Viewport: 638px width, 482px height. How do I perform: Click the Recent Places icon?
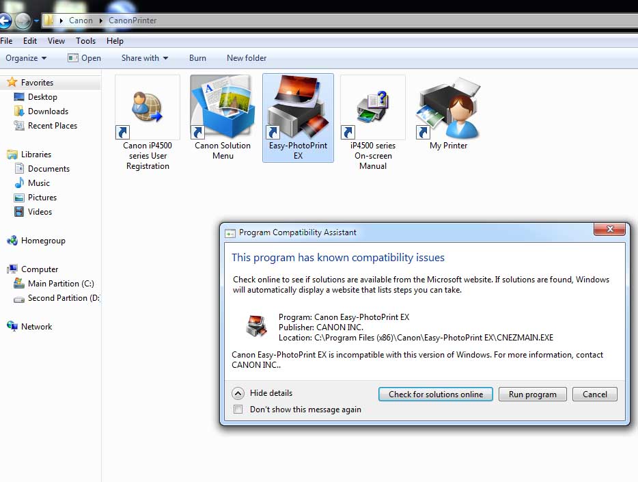point(19,125)
